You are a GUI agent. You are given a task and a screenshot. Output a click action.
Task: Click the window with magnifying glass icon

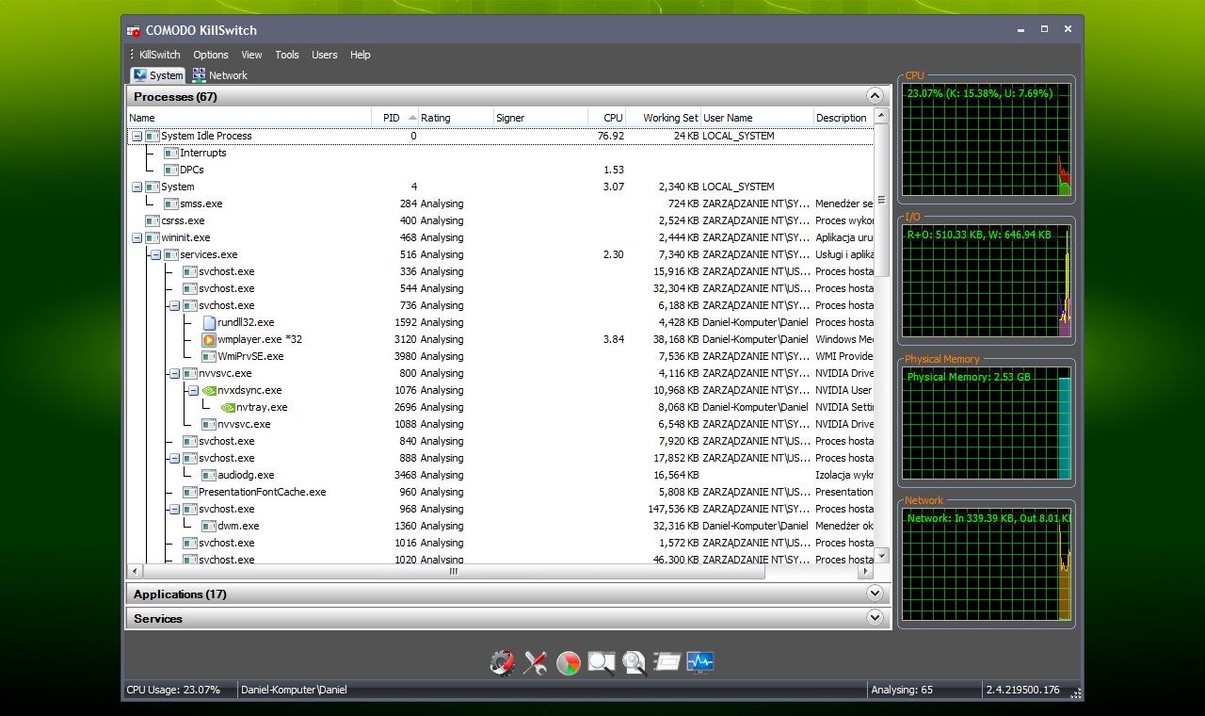[602, 663]
